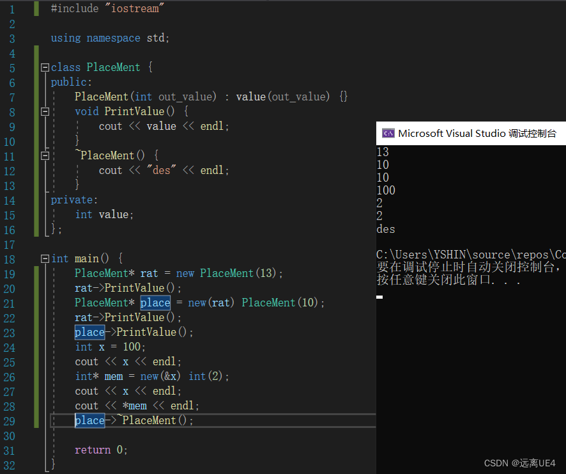566x474 pixels.
Task: Click the "iostream" include string
Action: [135, 8]
